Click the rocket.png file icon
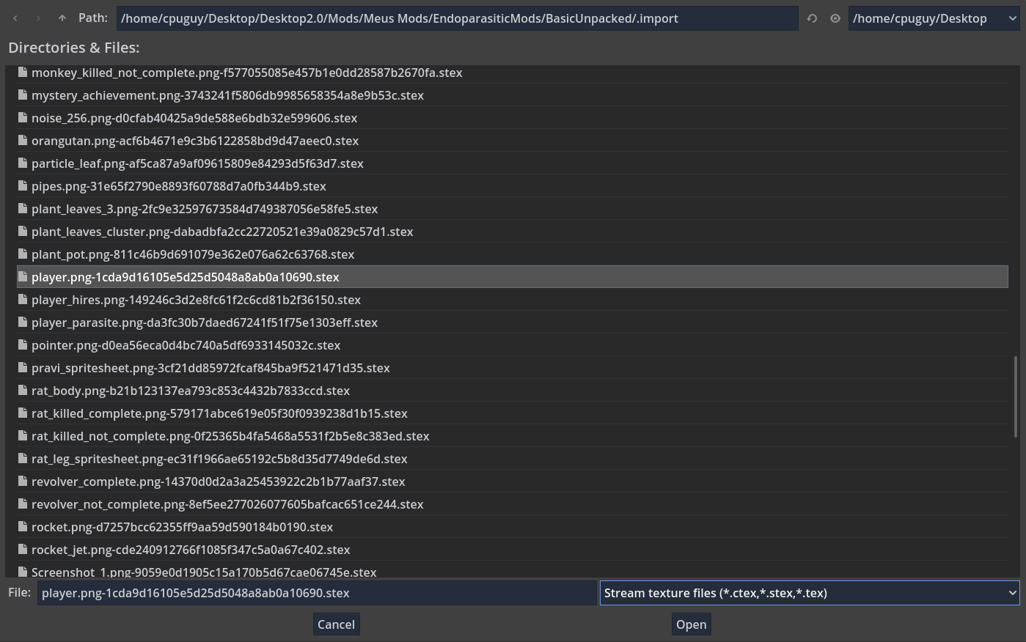The width and height of the screenshot is (1026, 642). point(23,527)
